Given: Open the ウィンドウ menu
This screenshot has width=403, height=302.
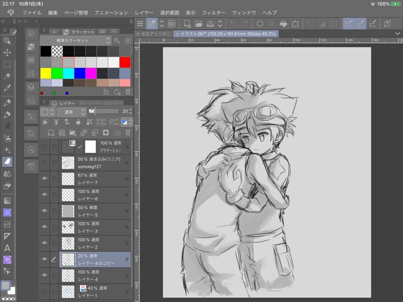Looking at the screenshot, I should 244,12.
